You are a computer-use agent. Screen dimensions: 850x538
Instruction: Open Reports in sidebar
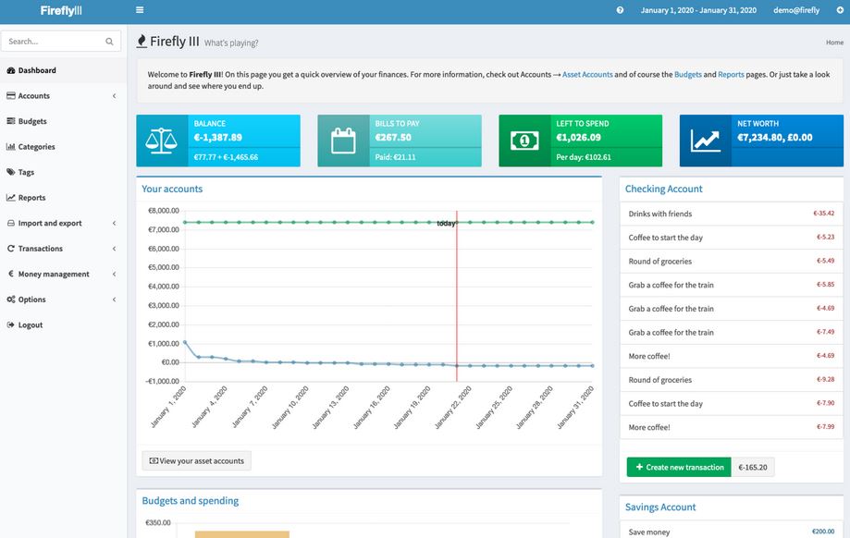pos(64,198)
